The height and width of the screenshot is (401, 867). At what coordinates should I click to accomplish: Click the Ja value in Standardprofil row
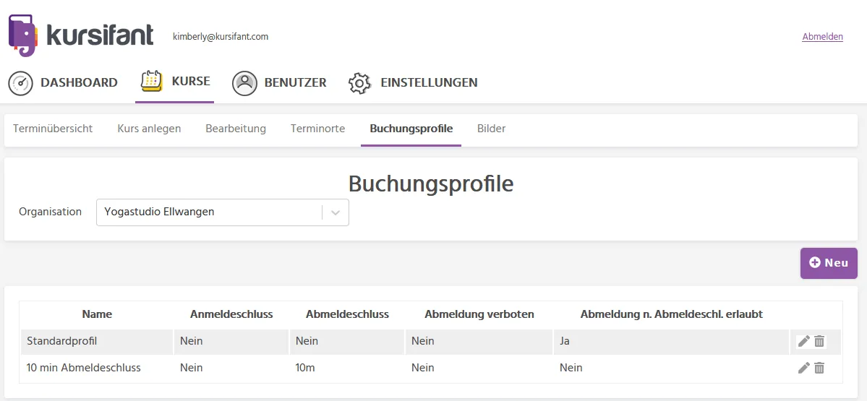pyautogui.click(x=565, y=341)
